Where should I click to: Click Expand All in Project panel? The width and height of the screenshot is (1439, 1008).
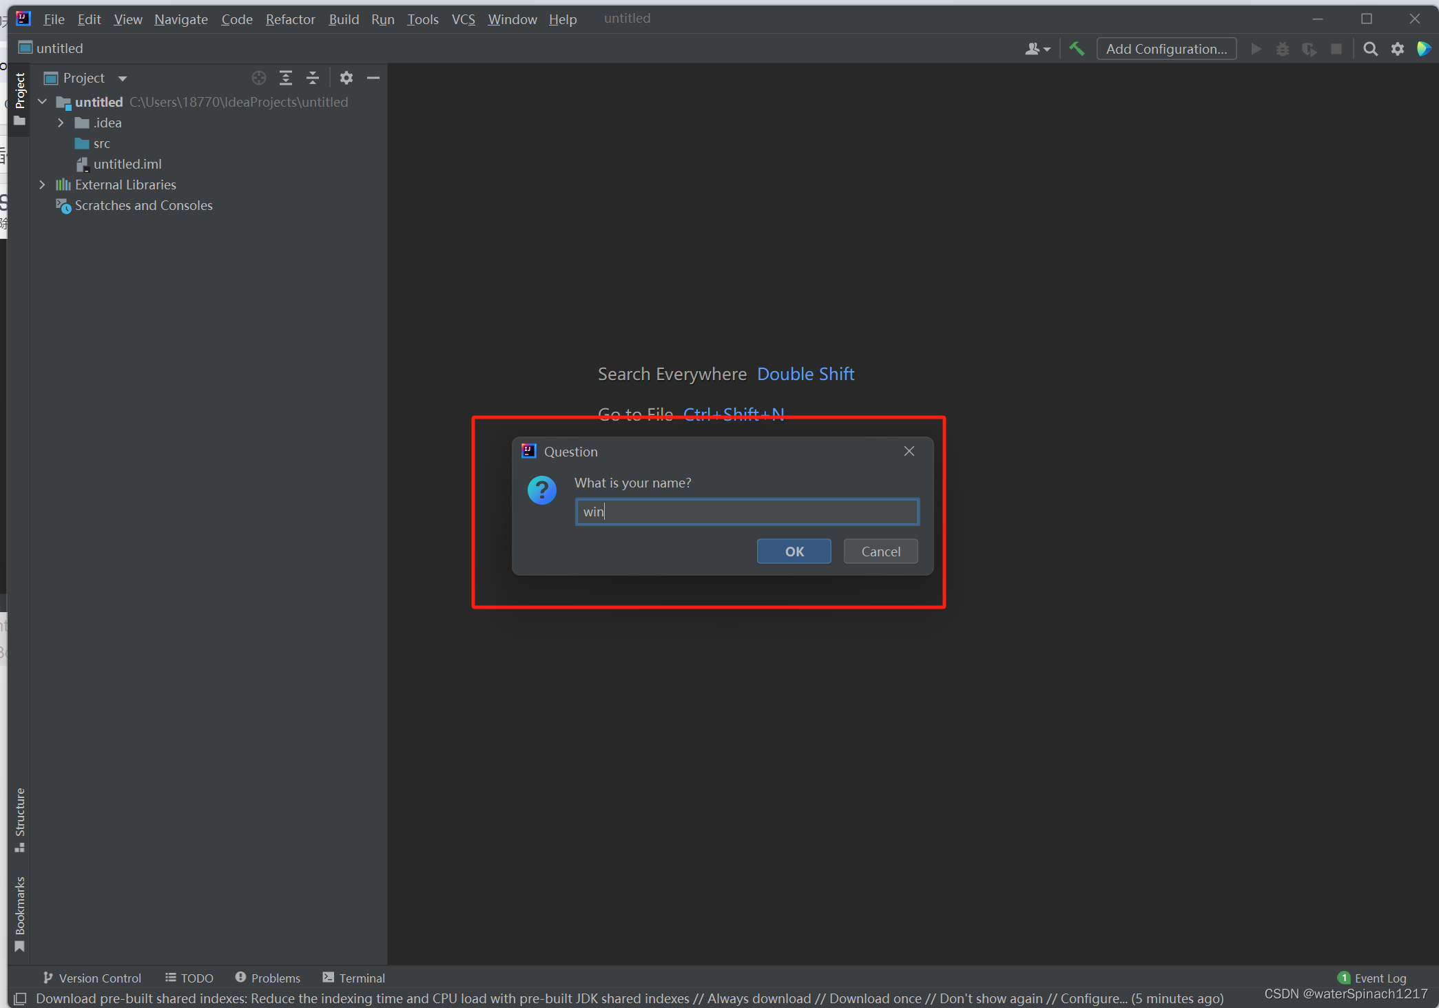click(286, 78)
